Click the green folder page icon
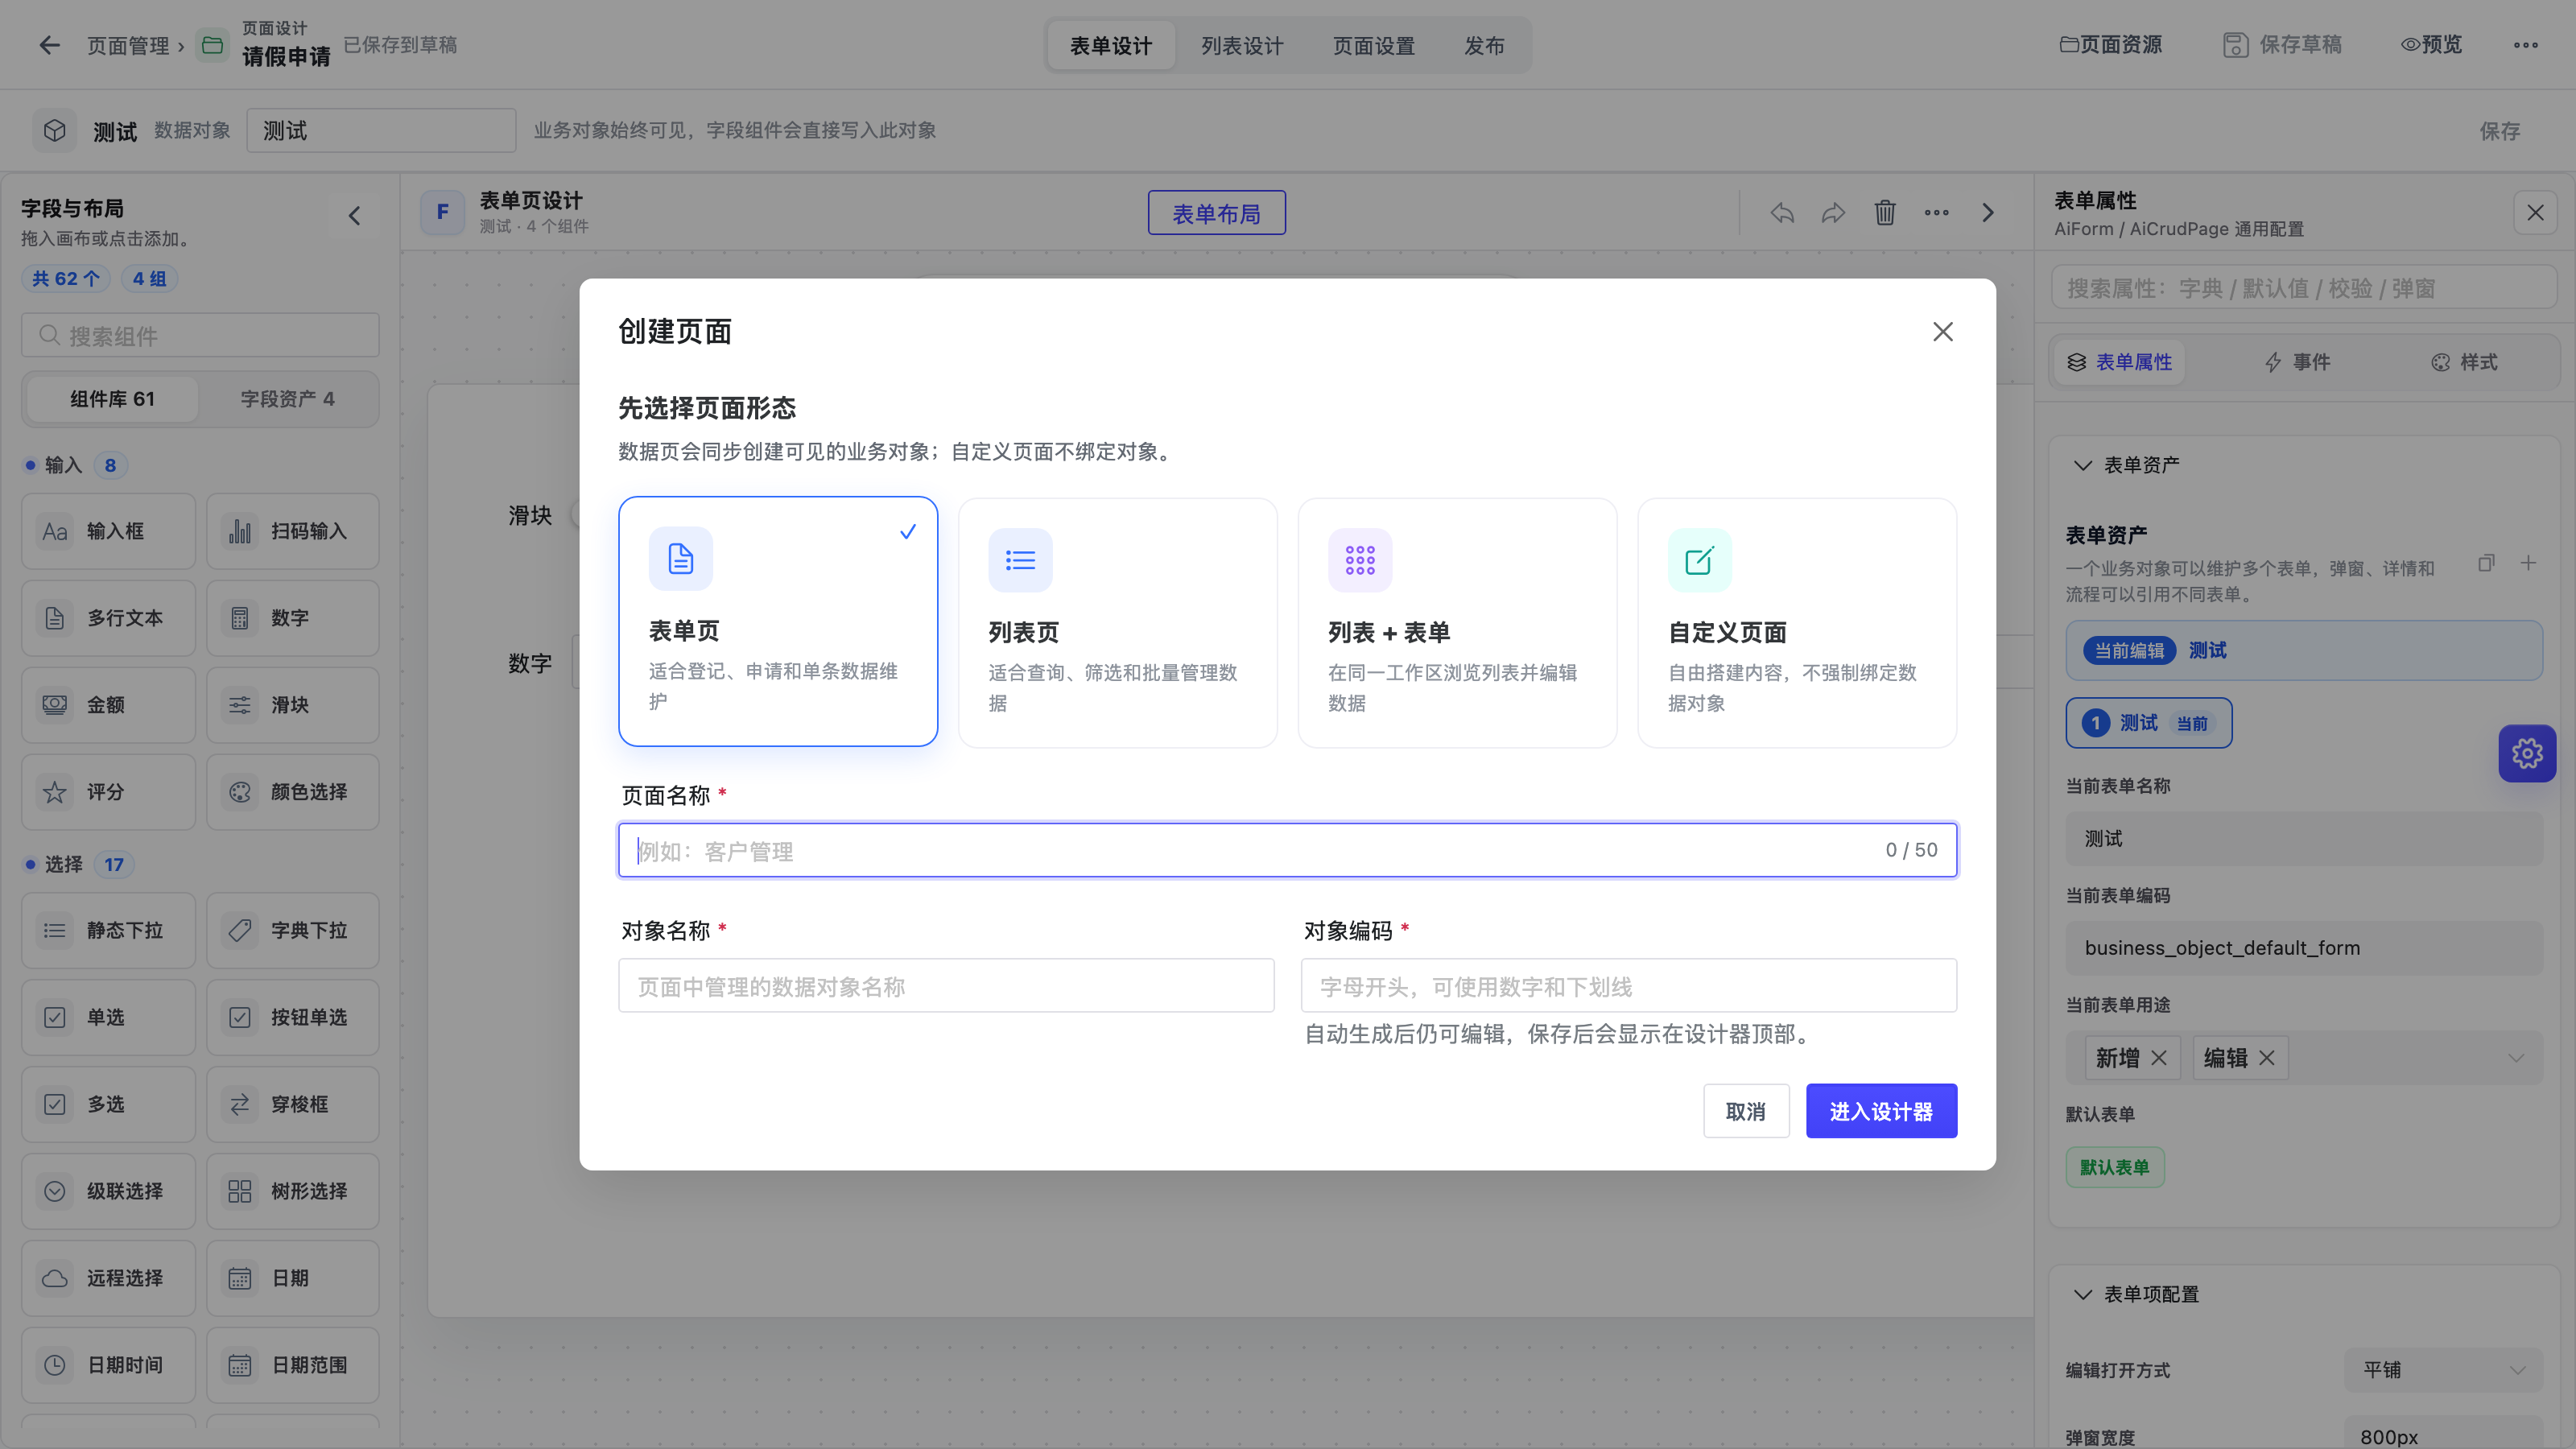The height and width of the screenshot is (1449, 2576). [212, 45]
